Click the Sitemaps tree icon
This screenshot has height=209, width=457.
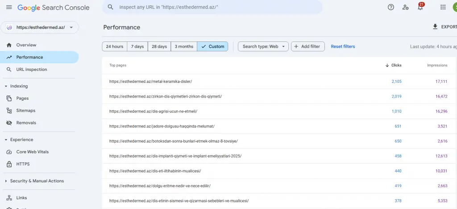9,111
